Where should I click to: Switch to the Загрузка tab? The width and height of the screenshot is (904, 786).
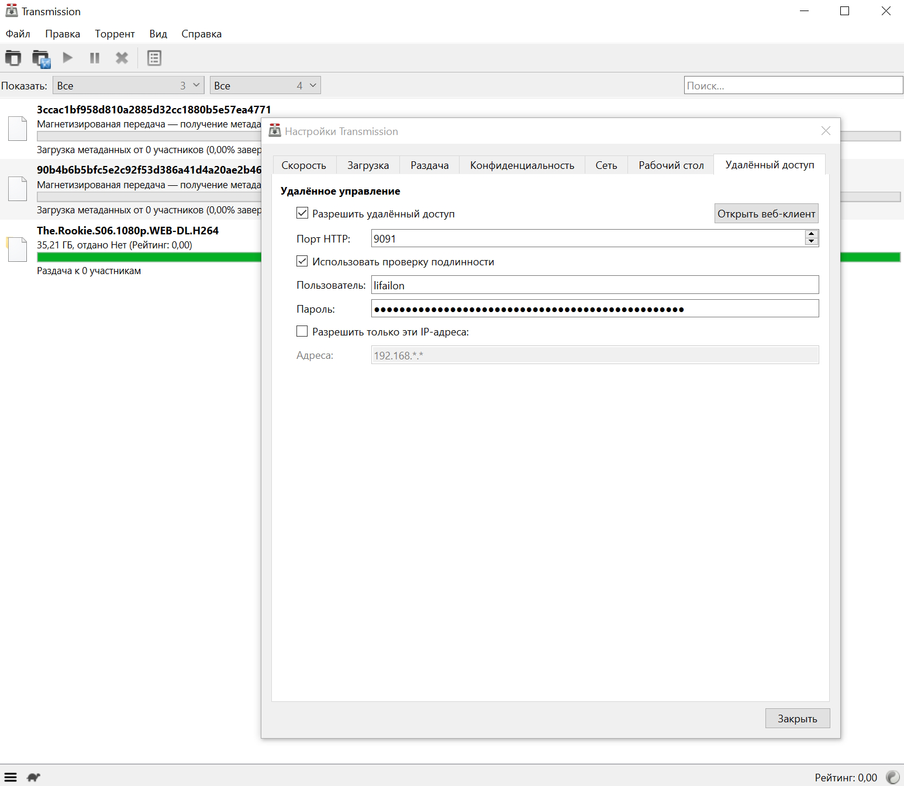(368, 165)
